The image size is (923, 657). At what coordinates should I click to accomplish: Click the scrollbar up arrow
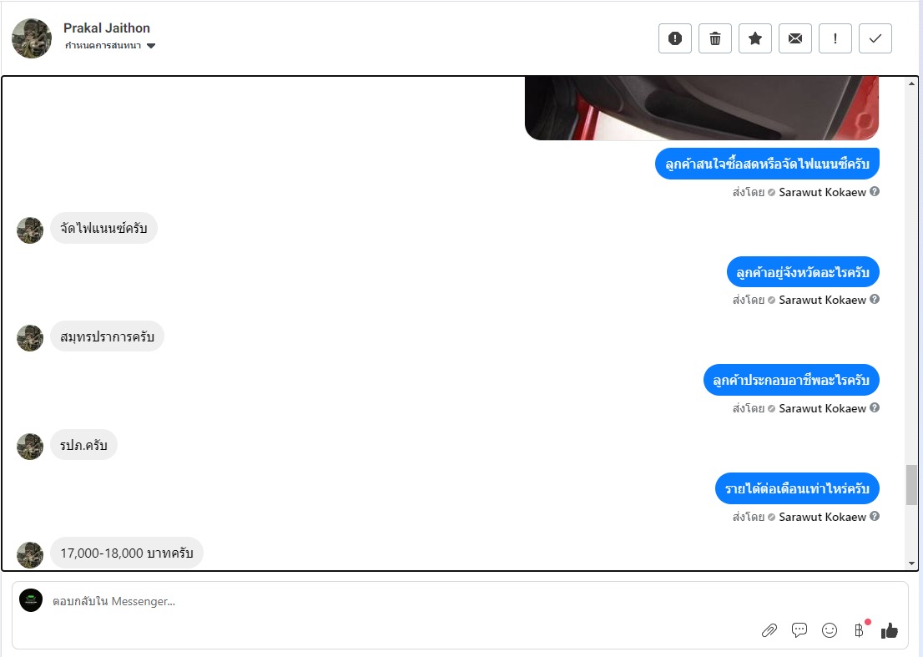(911, 83)
